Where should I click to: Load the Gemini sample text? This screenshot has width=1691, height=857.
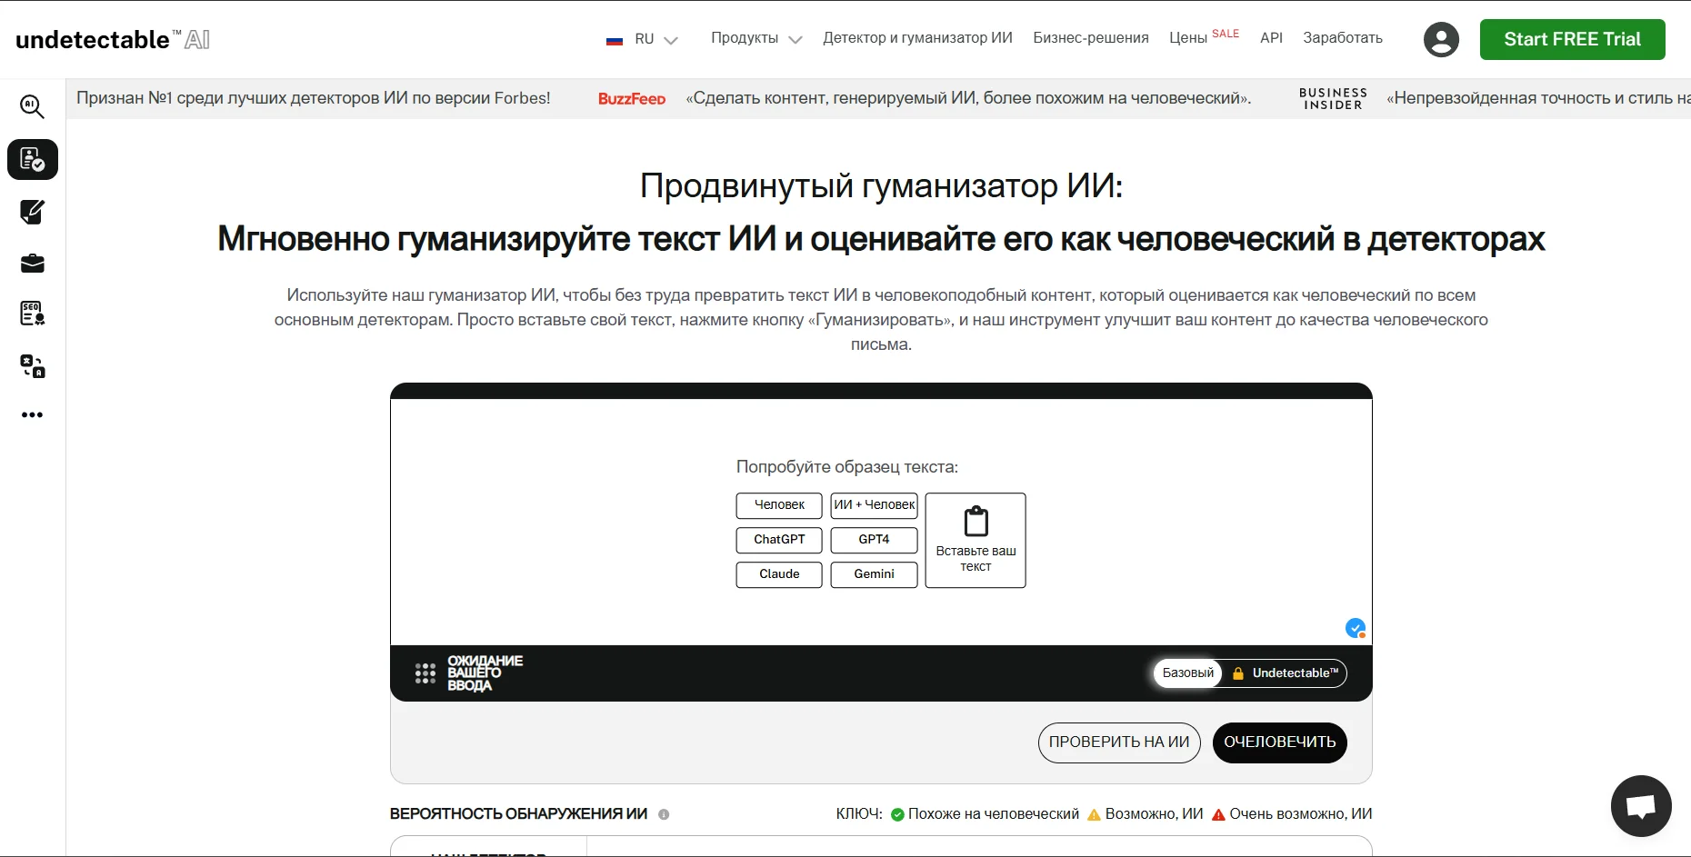click(x=875, y=574)
